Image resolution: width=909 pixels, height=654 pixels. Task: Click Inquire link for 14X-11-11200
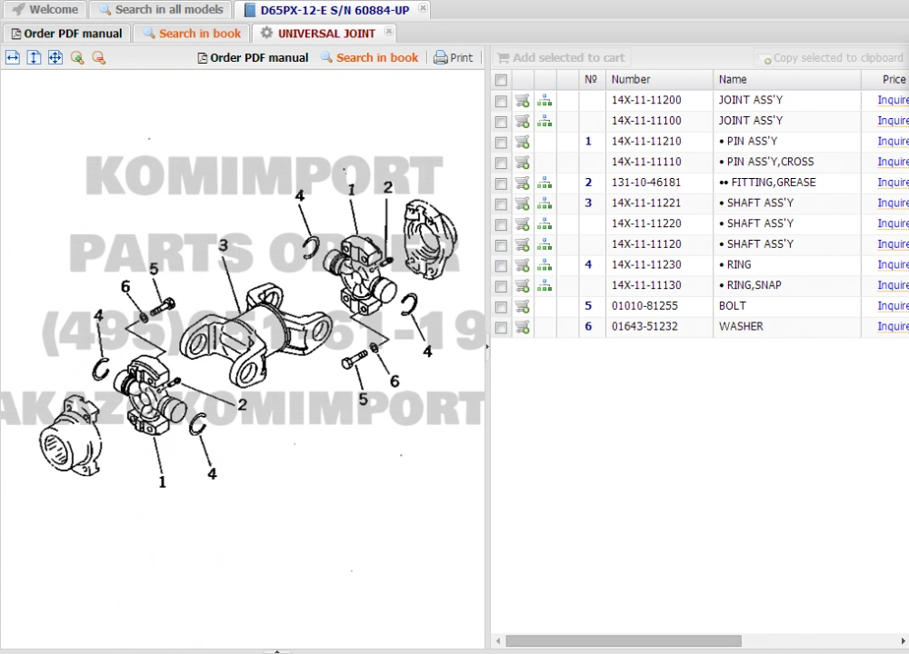(x=893, y=100)
